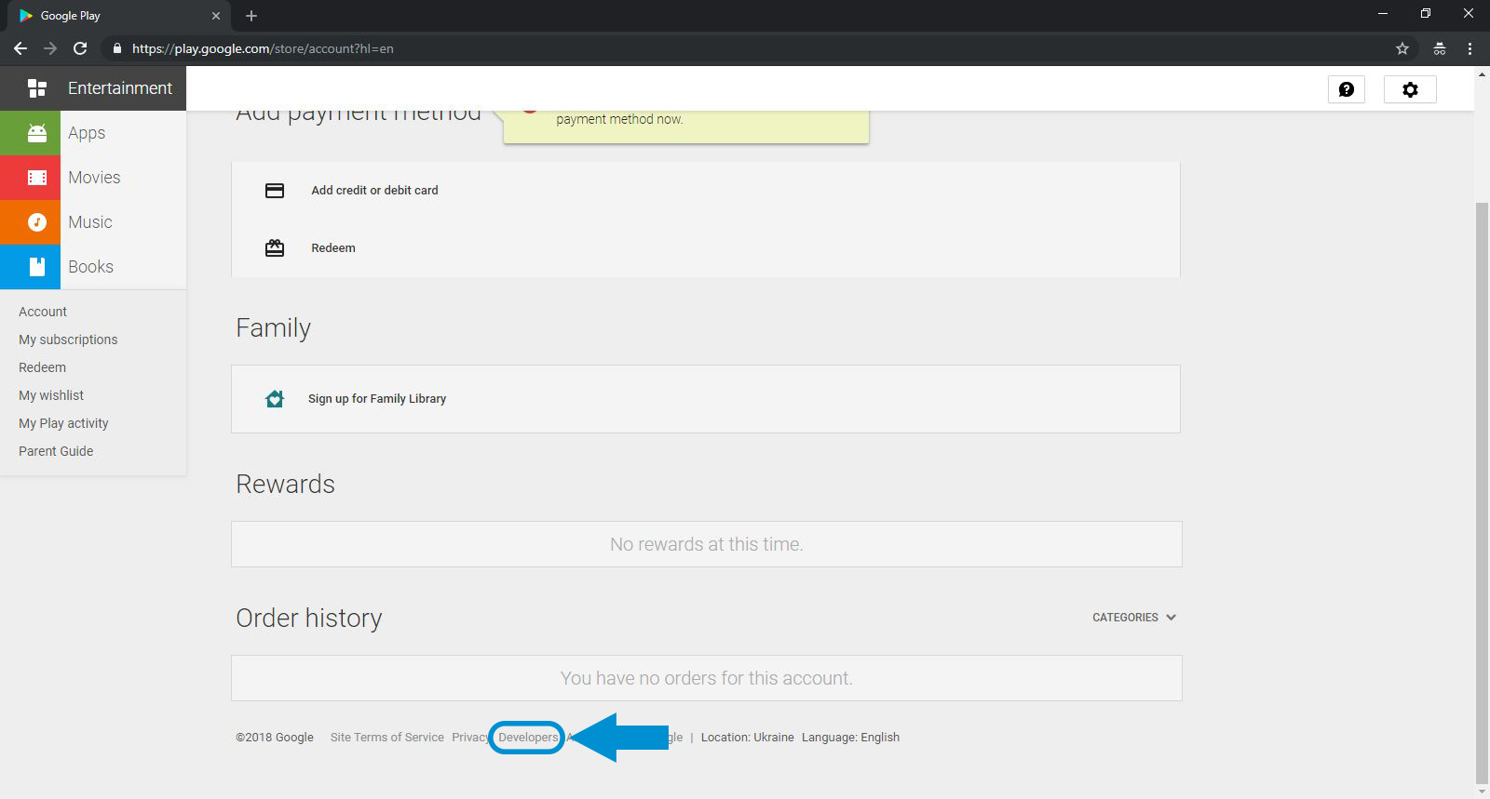Open Redeem link in sidebar
Screen dimensions: 1490x799
42,367
